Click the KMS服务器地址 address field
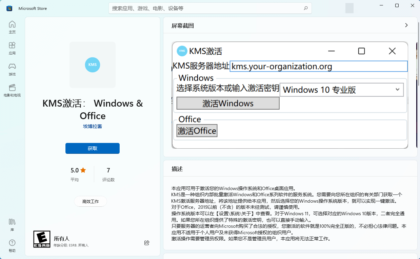The width and height of the screenshot is (420, 259). (x=318, y=66)
